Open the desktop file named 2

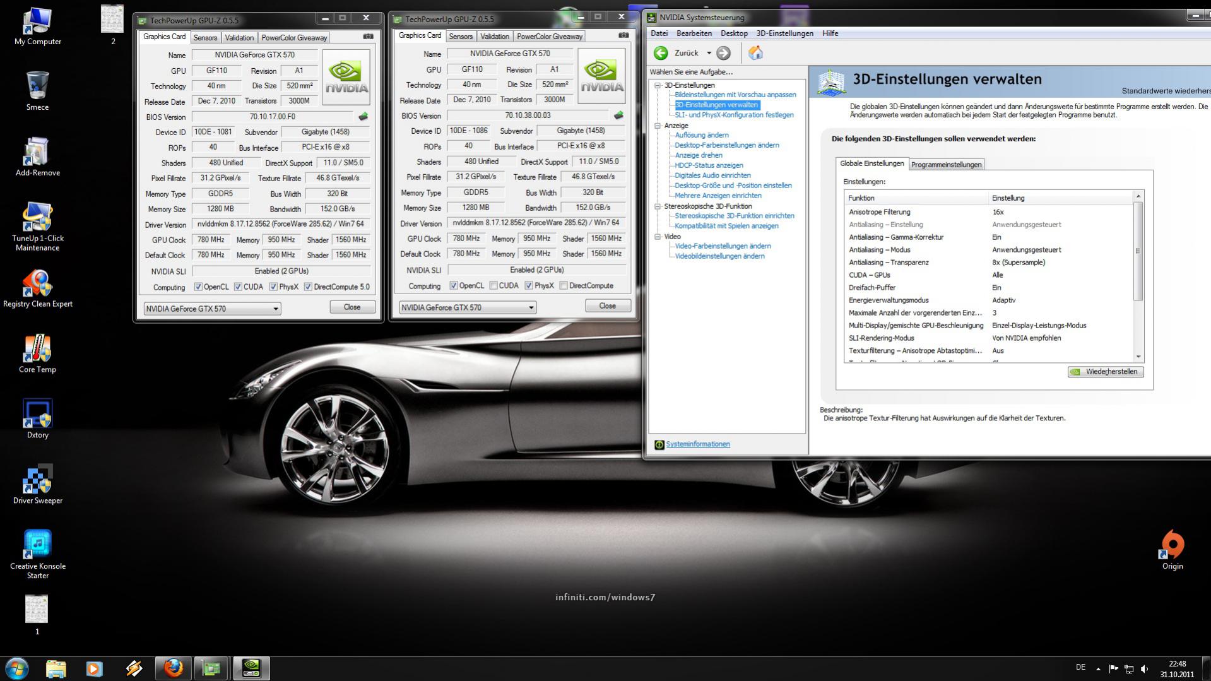click(112, 25)
